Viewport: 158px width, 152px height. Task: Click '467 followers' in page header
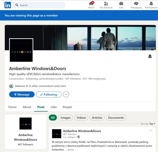(73, 79)
